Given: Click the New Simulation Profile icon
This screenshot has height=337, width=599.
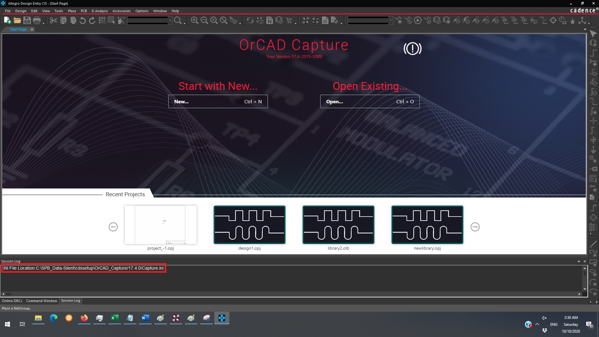Looking at the screenshot, I should pyautogui.click(x=398, y=21).
